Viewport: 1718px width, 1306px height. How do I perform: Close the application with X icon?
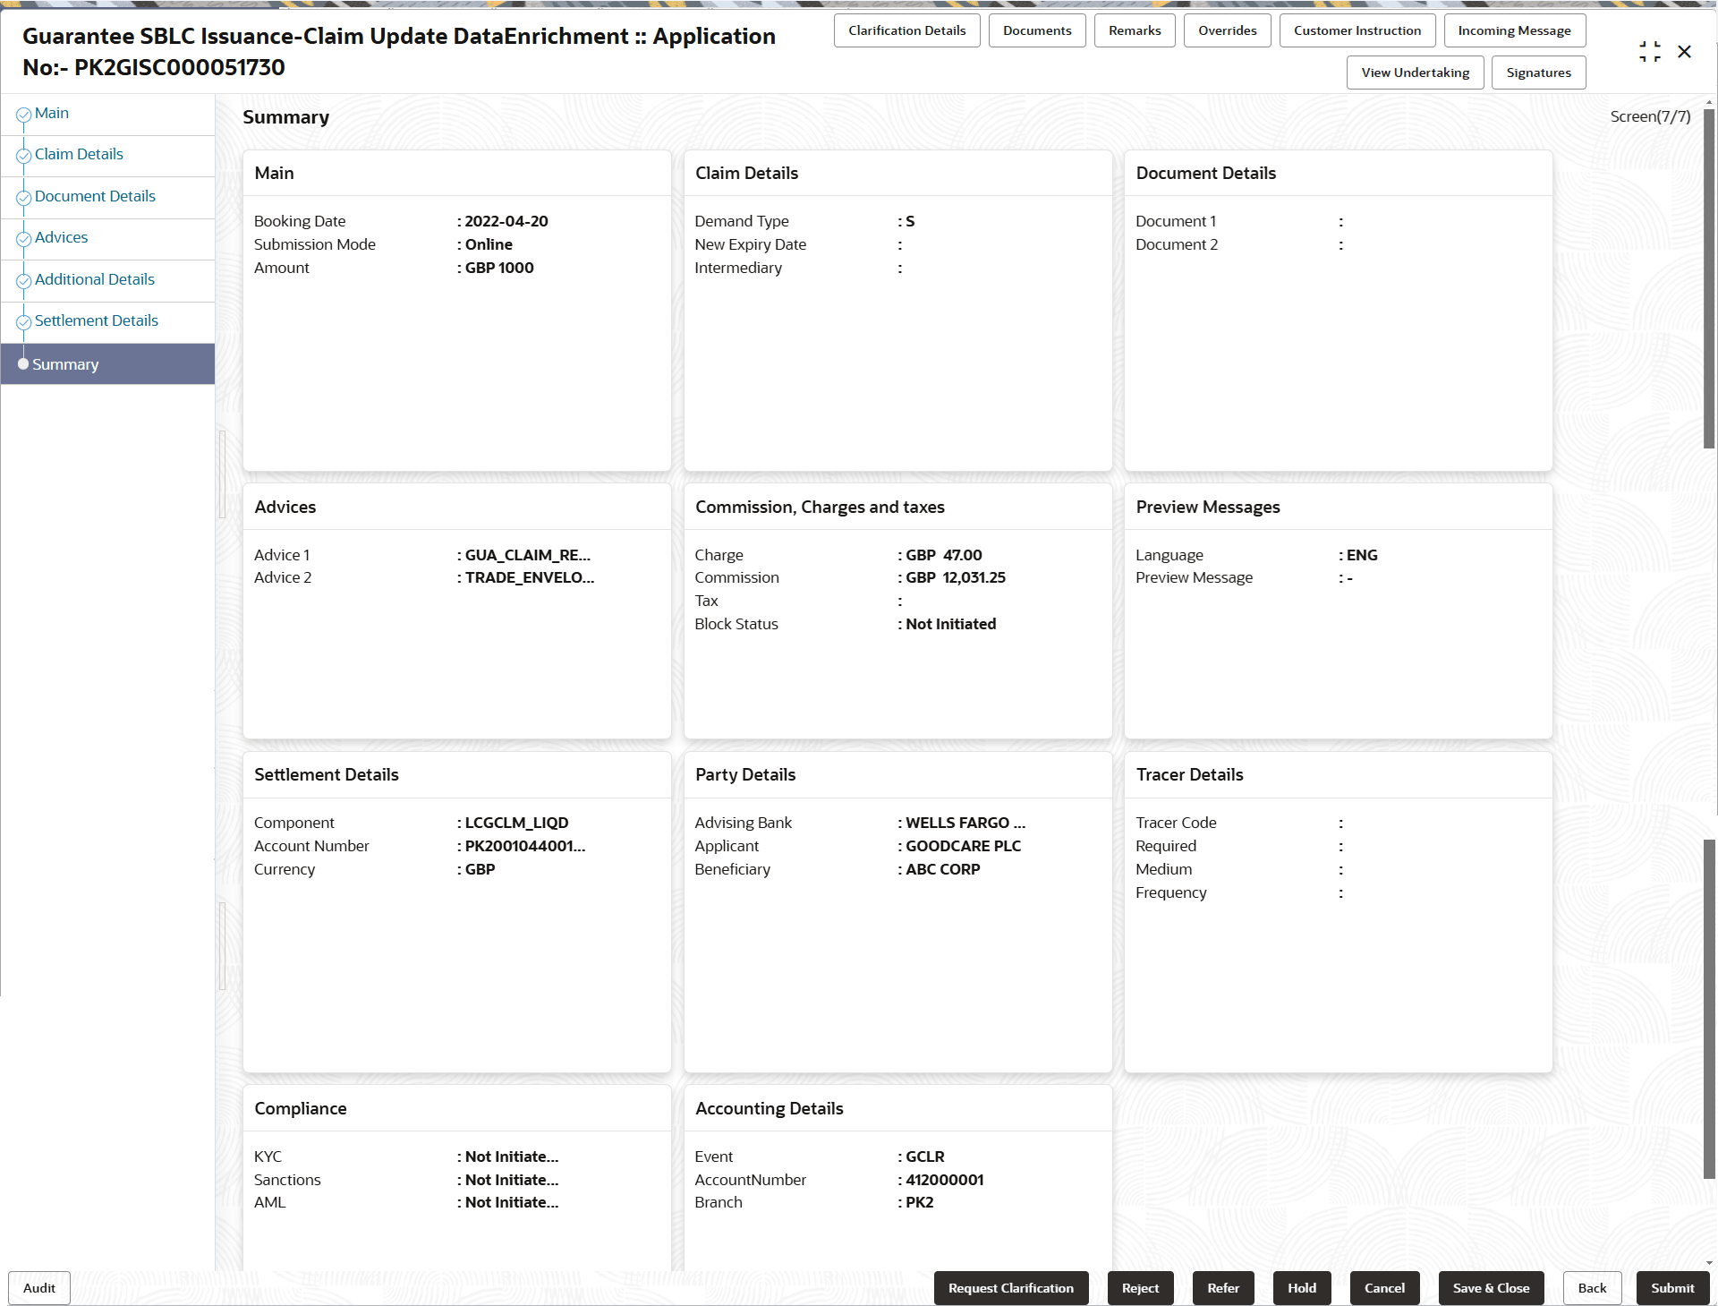pyautogui.click(x=1684, y=52)
